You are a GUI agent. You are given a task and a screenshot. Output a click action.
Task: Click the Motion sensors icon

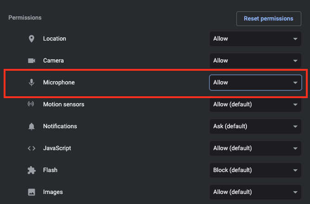click(x=31, y=104)
